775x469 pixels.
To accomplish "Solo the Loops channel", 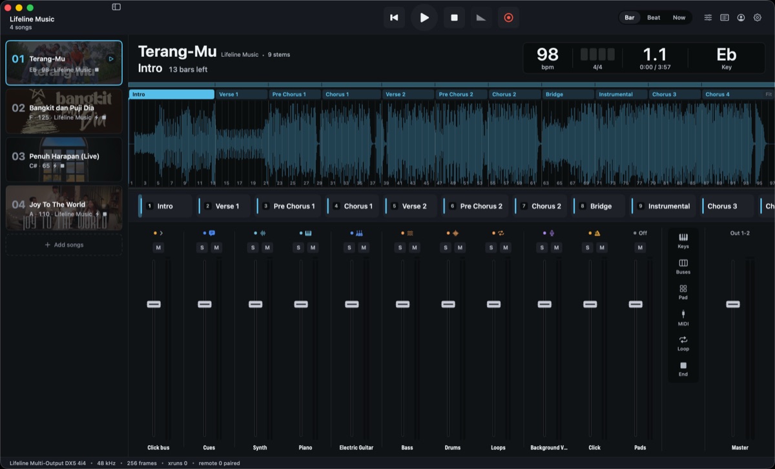I will [x=491, y=248].
